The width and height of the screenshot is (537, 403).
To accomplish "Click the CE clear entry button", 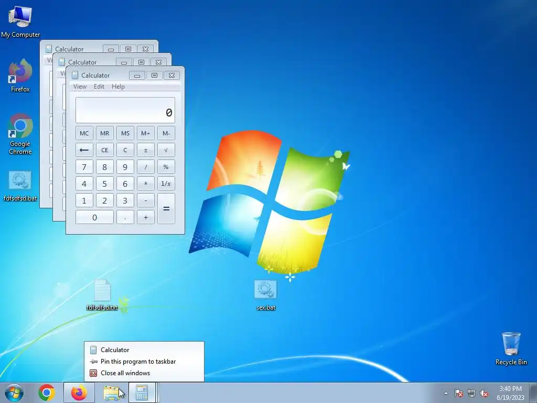I will tap(105, 150).
